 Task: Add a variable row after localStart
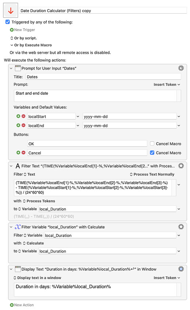pyautogui.click(x=18, y=116)
